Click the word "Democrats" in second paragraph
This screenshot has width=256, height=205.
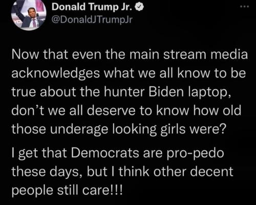[x=105, y=153]
